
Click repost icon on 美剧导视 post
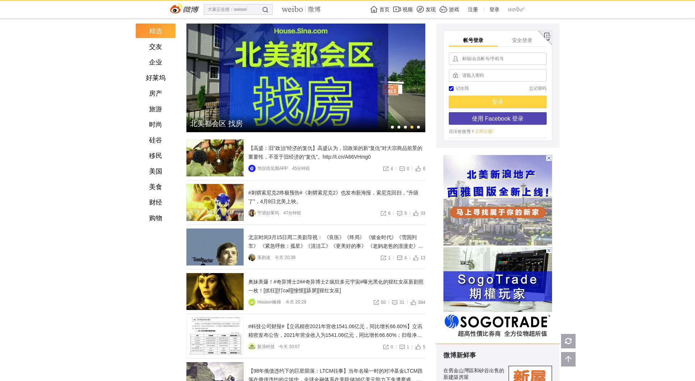[x=383, y=258]
